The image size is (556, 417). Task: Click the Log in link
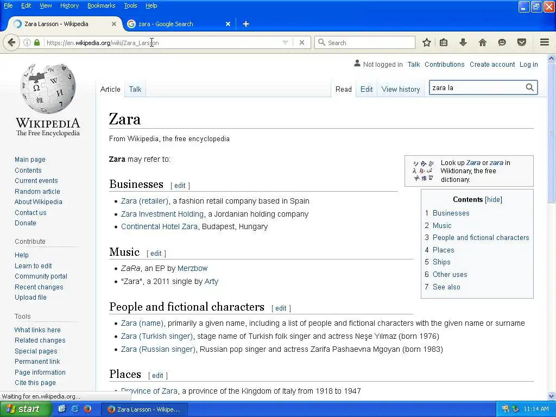coord(529,65)
